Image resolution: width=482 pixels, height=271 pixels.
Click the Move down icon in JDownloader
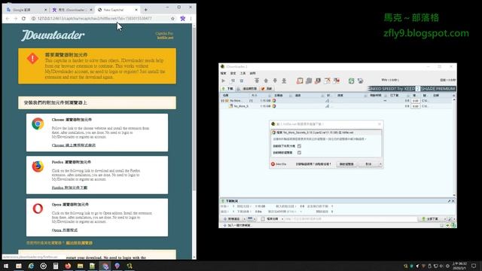click(275, 81)
